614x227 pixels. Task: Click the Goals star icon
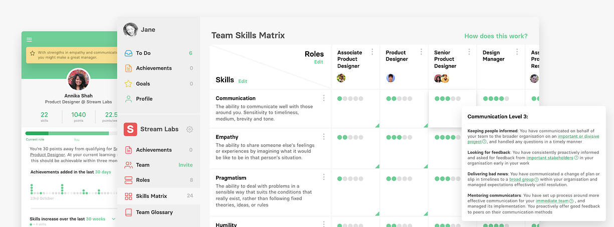(x=128, y=84)
